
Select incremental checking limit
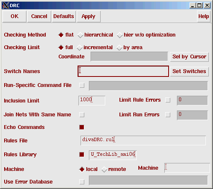pos(79,47)
